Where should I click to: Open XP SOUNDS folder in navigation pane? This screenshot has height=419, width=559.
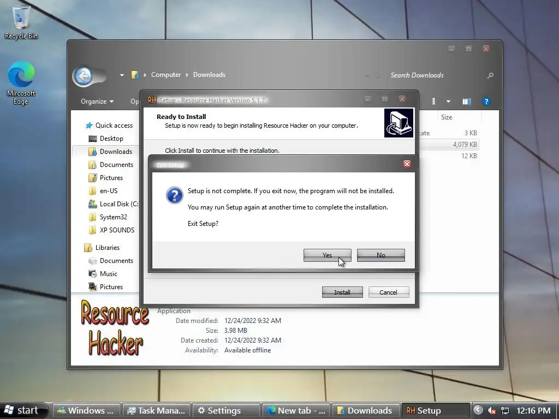point(111,230)
